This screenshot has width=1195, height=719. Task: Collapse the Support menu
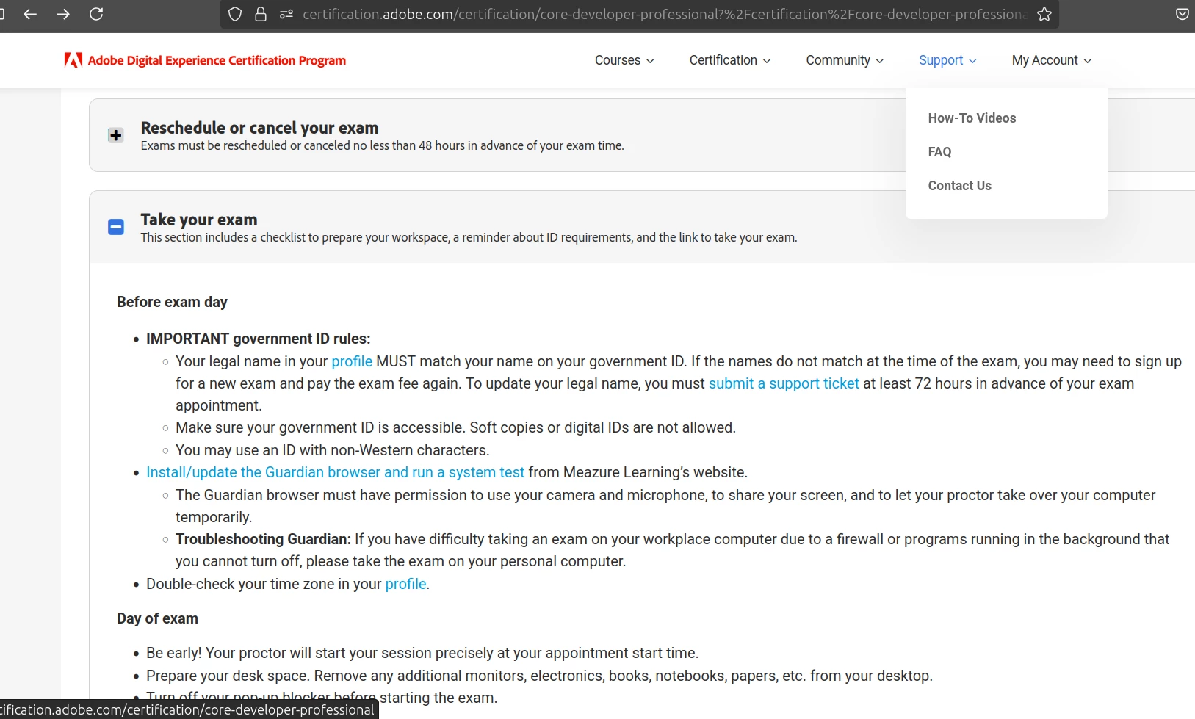[947, 60]
